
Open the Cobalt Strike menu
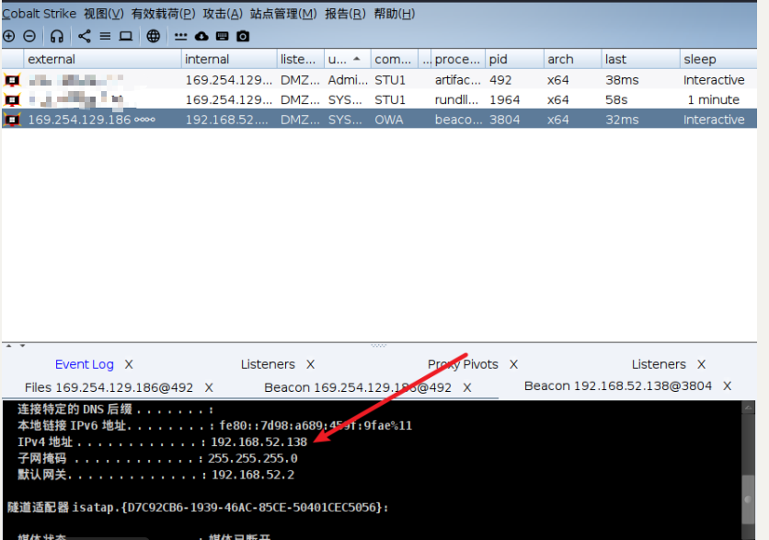point(40,14)
